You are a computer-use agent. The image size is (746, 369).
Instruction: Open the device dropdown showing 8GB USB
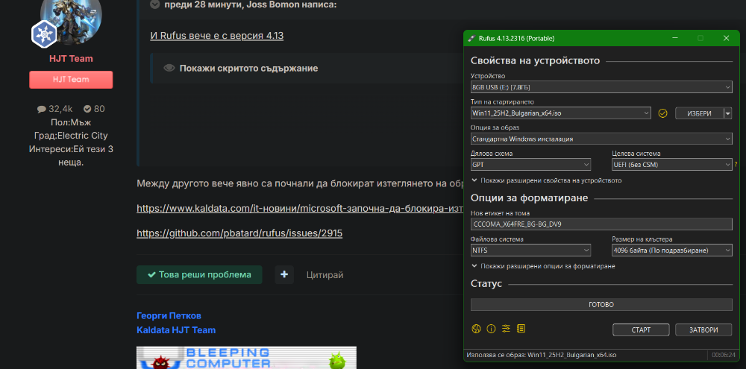[x=601, y=87]
